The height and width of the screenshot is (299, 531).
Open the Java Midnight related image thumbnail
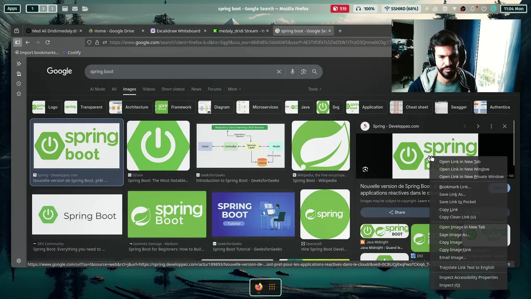[x=385, y=231]
